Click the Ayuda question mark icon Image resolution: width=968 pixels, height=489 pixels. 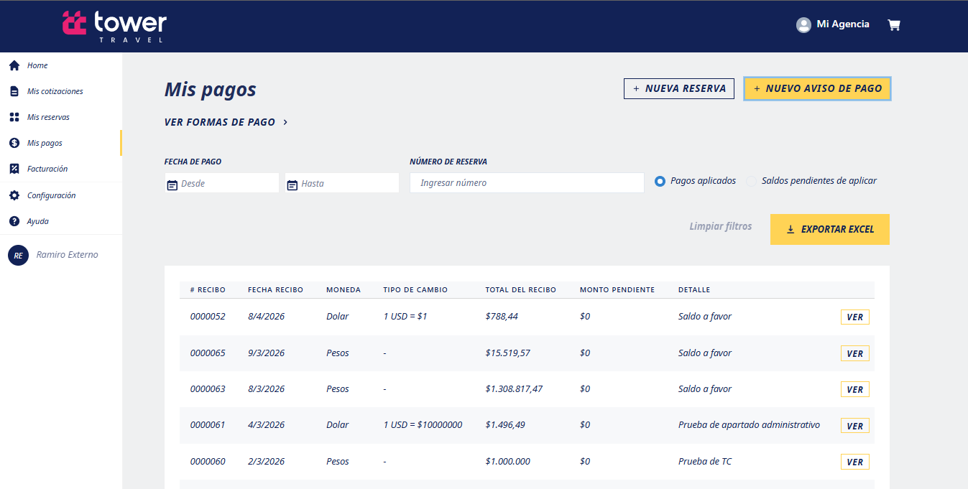tap(14, 221)
